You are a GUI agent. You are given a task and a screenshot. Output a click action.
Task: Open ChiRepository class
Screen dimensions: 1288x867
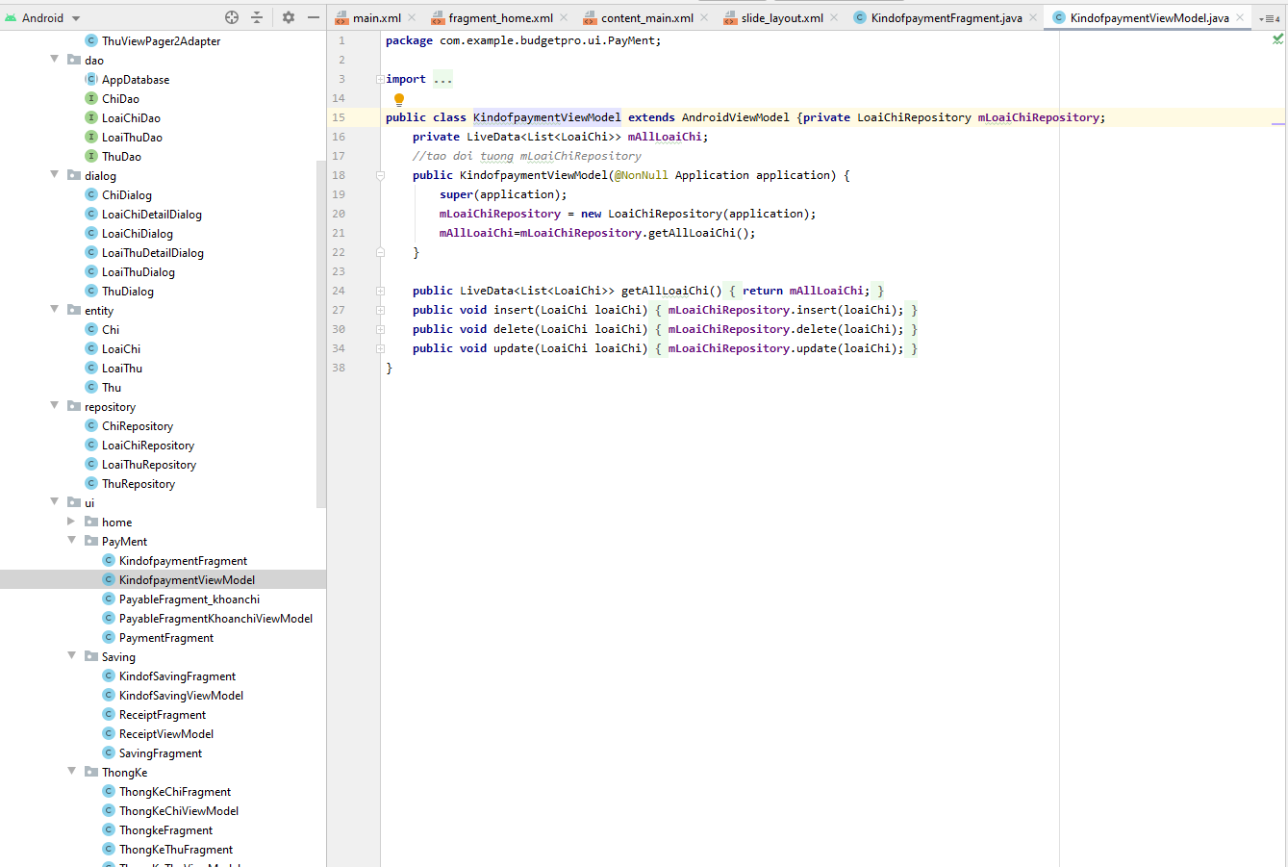(138, 426)
